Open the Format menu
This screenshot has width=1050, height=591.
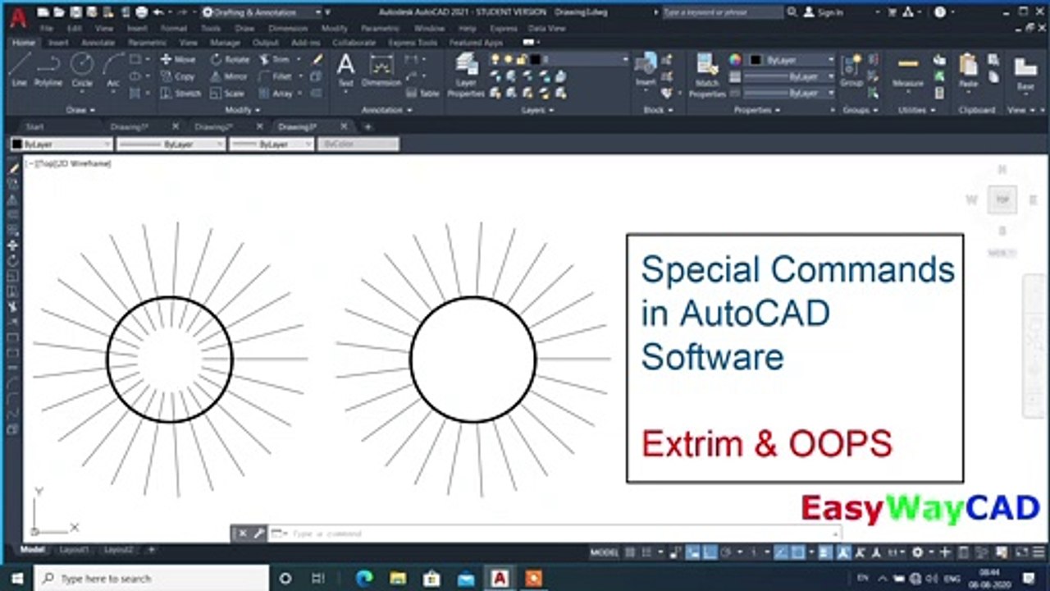coord(173,28)
